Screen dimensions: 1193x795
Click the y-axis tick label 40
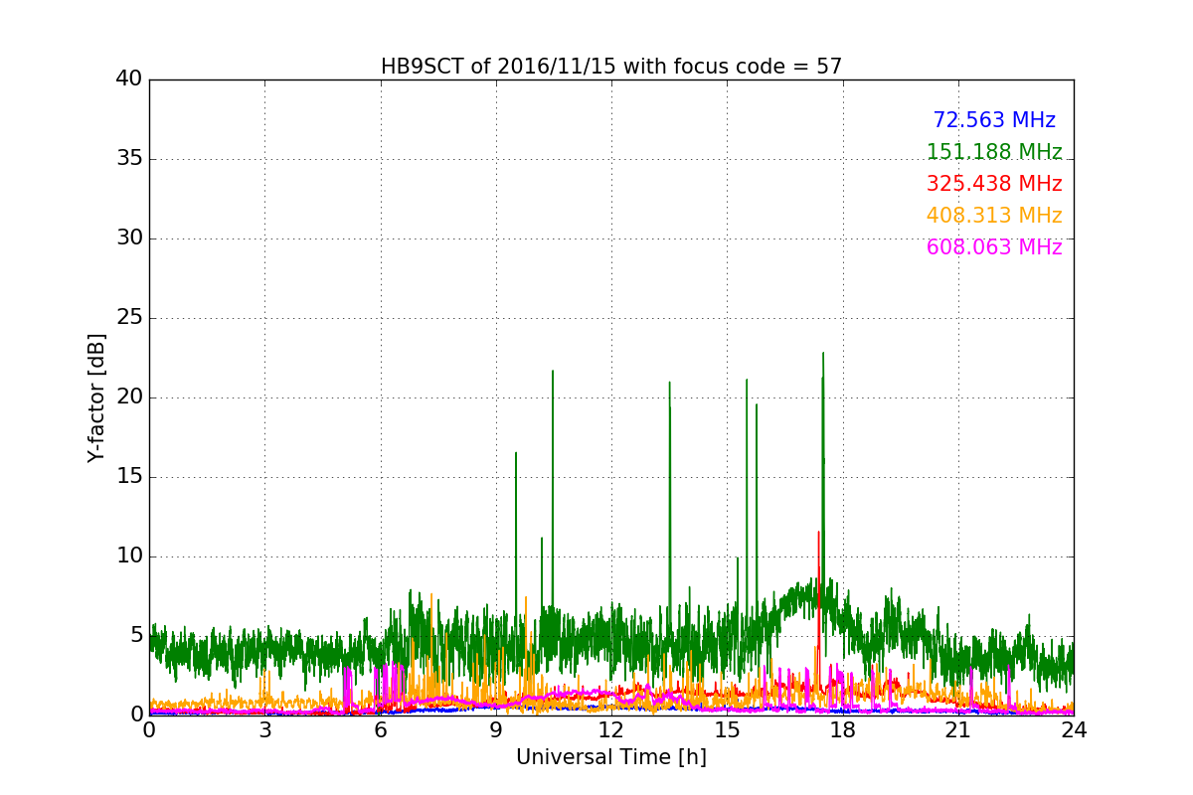[128, 79]
